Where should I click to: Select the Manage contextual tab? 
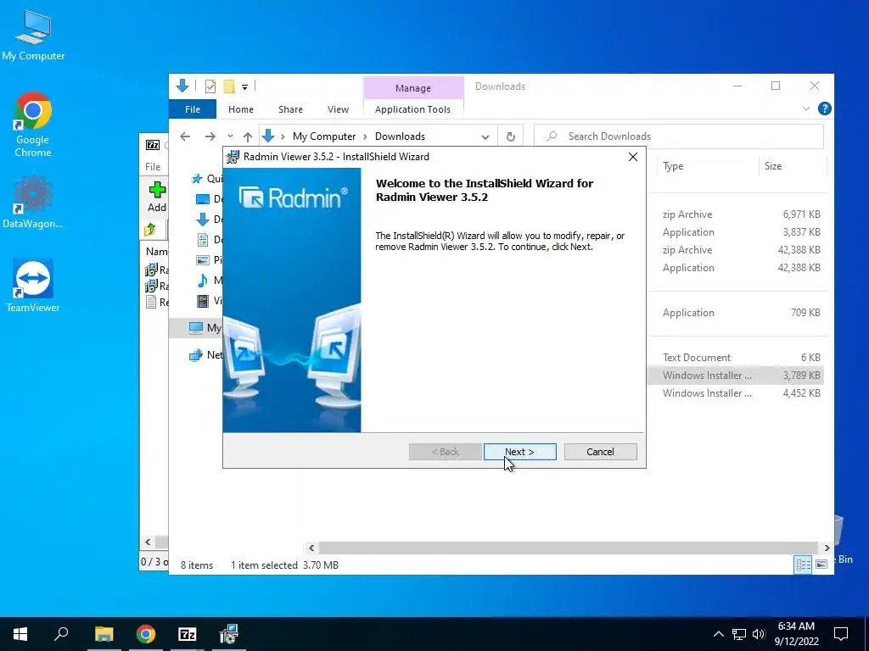[413, 88]
